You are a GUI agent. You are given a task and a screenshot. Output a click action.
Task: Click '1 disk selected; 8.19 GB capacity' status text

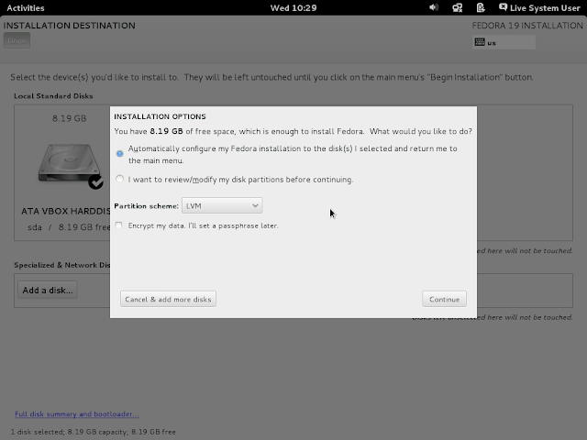[x=94, y=432]
